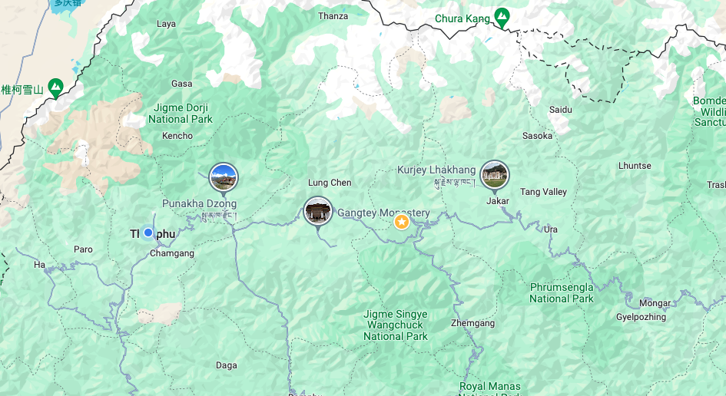
Task: Select the orange starred saved place pin
Action: (x=402, y=222)
